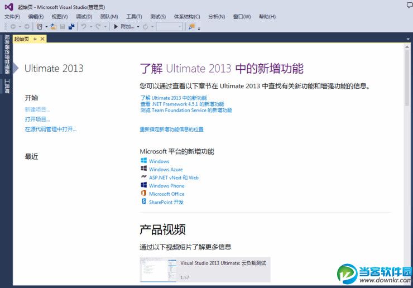Open the empty solution configurations combo box
This screenshot has height=288, width=413.
[169, 27]
